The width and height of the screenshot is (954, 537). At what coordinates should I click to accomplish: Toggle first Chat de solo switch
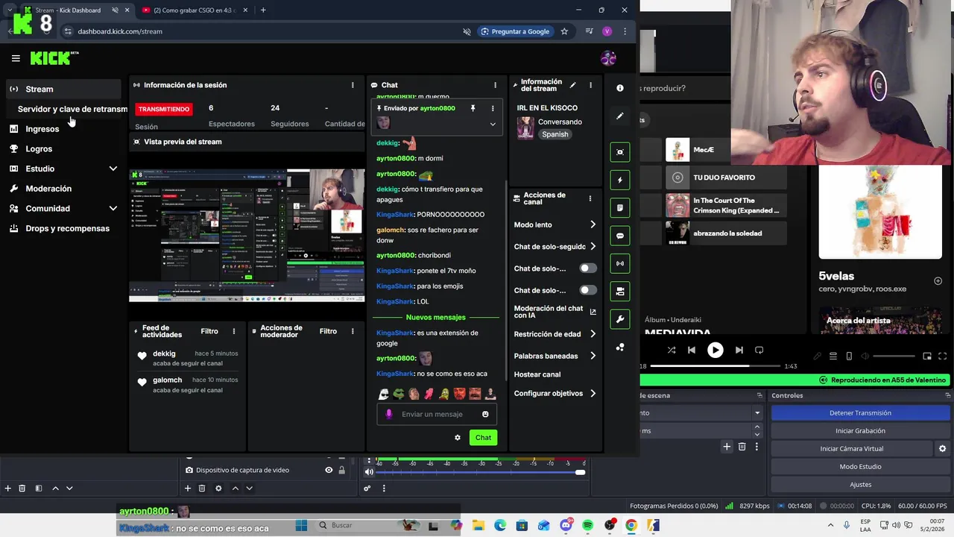pyautogui.click(x=588, y=268)
